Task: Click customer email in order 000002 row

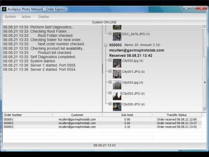Action: click(77, 123)
